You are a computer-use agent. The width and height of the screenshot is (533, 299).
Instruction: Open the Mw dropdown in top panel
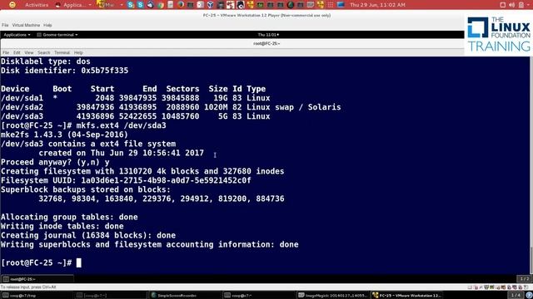pos(109,5)
